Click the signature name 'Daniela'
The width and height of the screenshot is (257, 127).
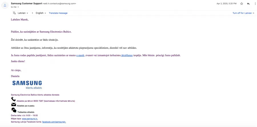click(15, 76)
